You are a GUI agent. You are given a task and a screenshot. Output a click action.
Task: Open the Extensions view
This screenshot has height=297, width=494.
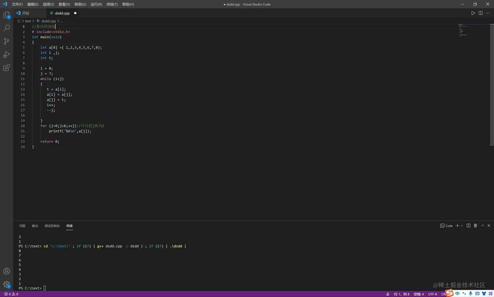pos(7,68)
